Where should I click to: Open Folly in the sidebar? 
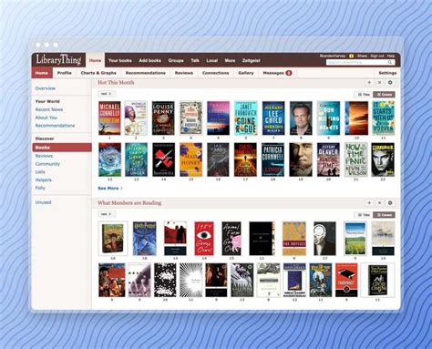40,188
